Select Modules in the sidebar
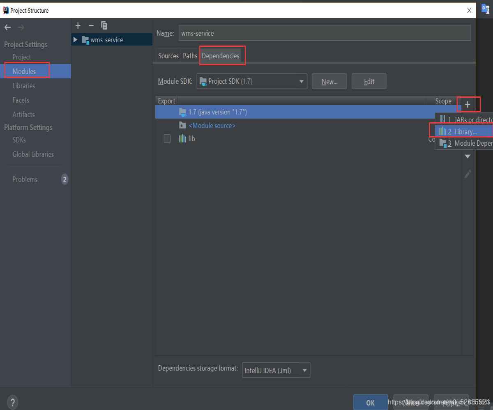This screenshot has height=410, width=493. pyautogui.click(x=24, y=71)
